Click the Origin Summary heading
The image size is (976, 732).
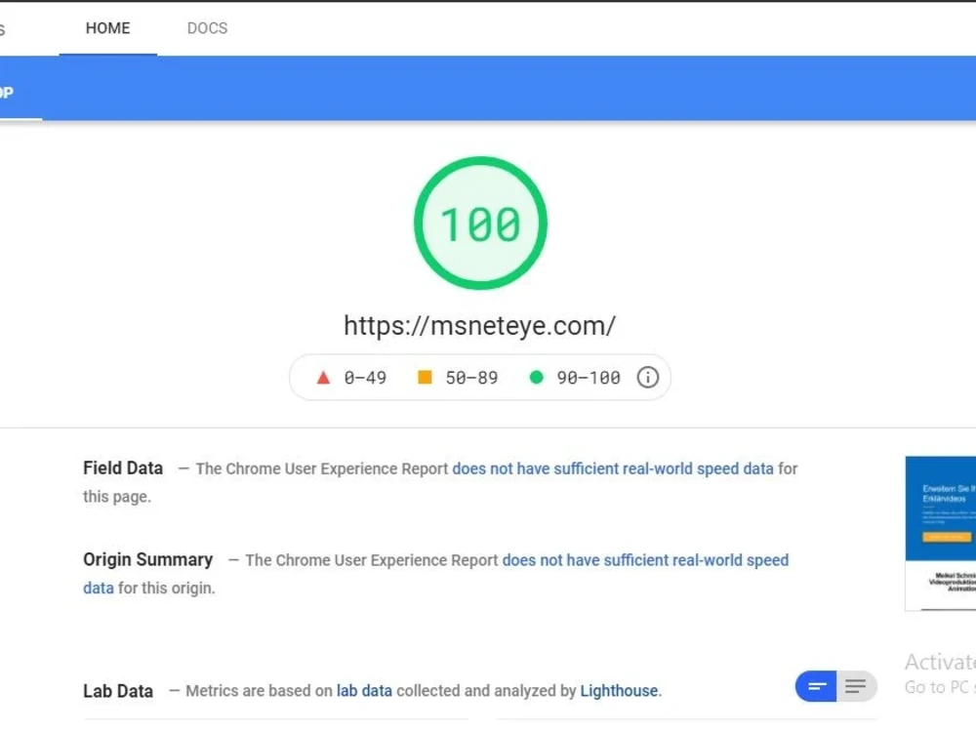click(148, 559)
